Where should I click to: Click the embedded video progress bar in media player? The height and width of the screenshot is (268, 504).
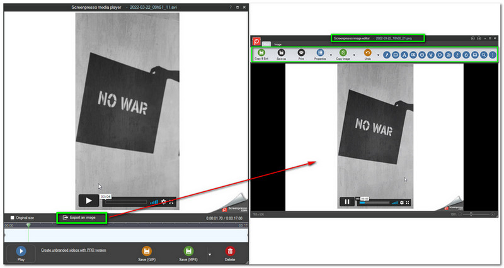click(x=126, y=202)
